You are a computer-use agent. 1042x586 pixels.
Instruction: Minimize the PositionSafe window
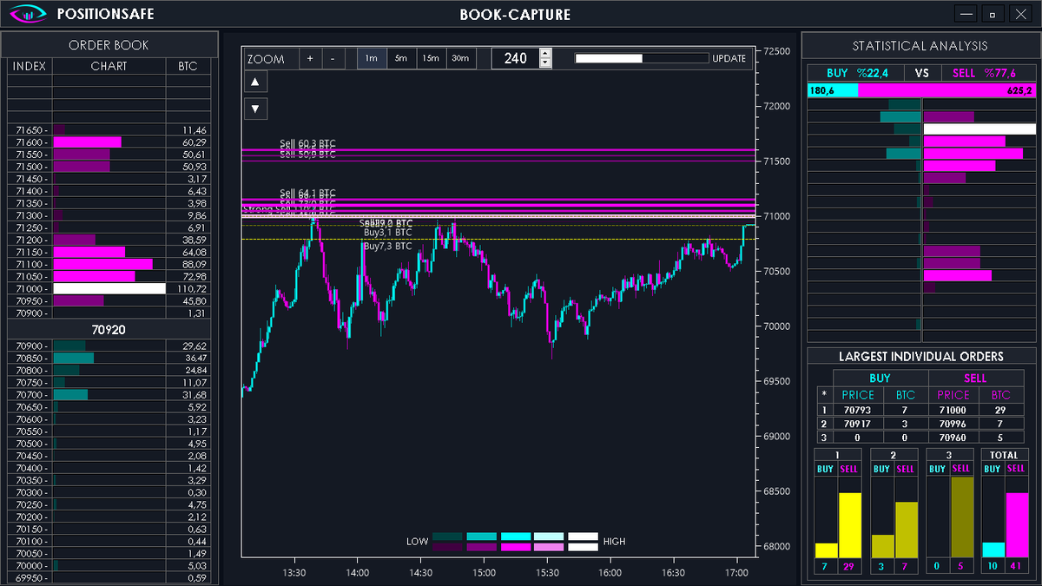click(x=966, y=14)
